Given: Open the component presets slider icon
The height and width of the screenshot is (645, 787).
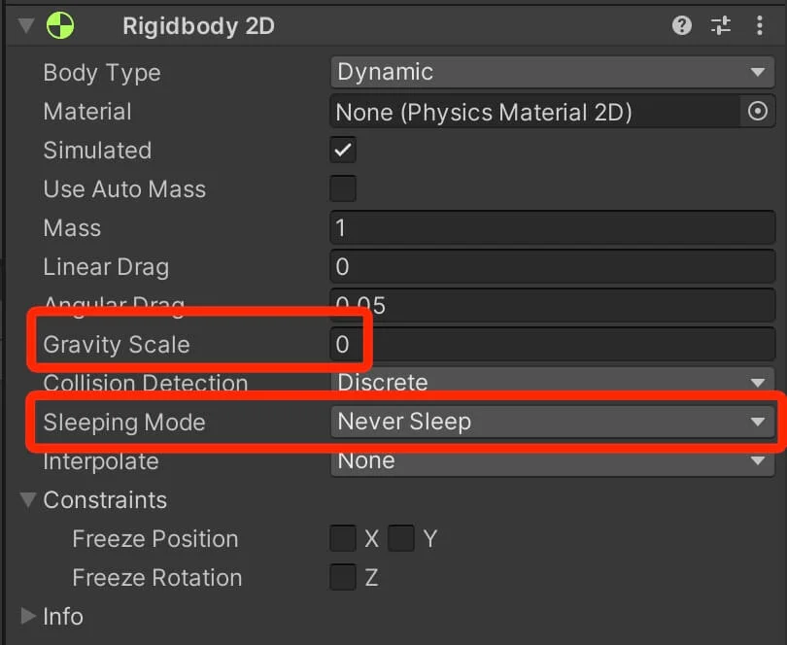Looking at the screenshot, I should (721, 26).
